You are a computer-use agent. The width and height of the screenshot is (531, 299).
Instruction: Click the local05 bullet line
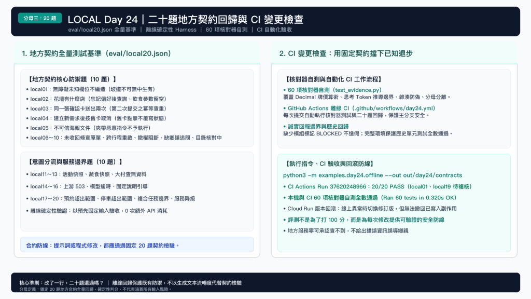tap(88, 128)
